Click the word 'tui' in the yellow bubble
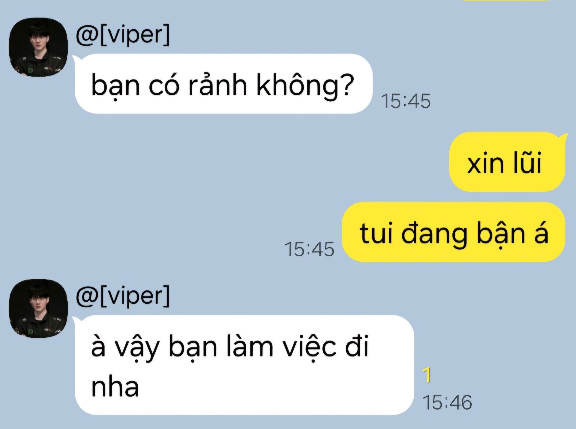 click(x=376, y=233)
